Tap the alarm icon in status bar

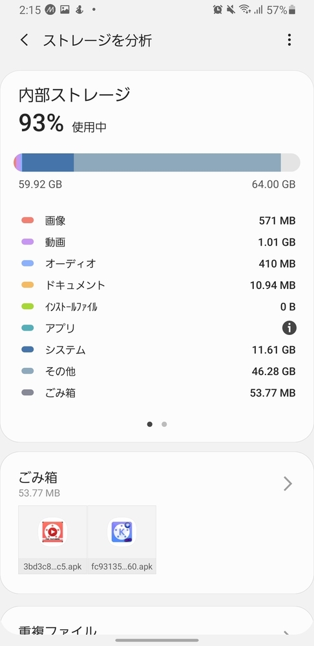pyautogui.click(x=218, y=10)
